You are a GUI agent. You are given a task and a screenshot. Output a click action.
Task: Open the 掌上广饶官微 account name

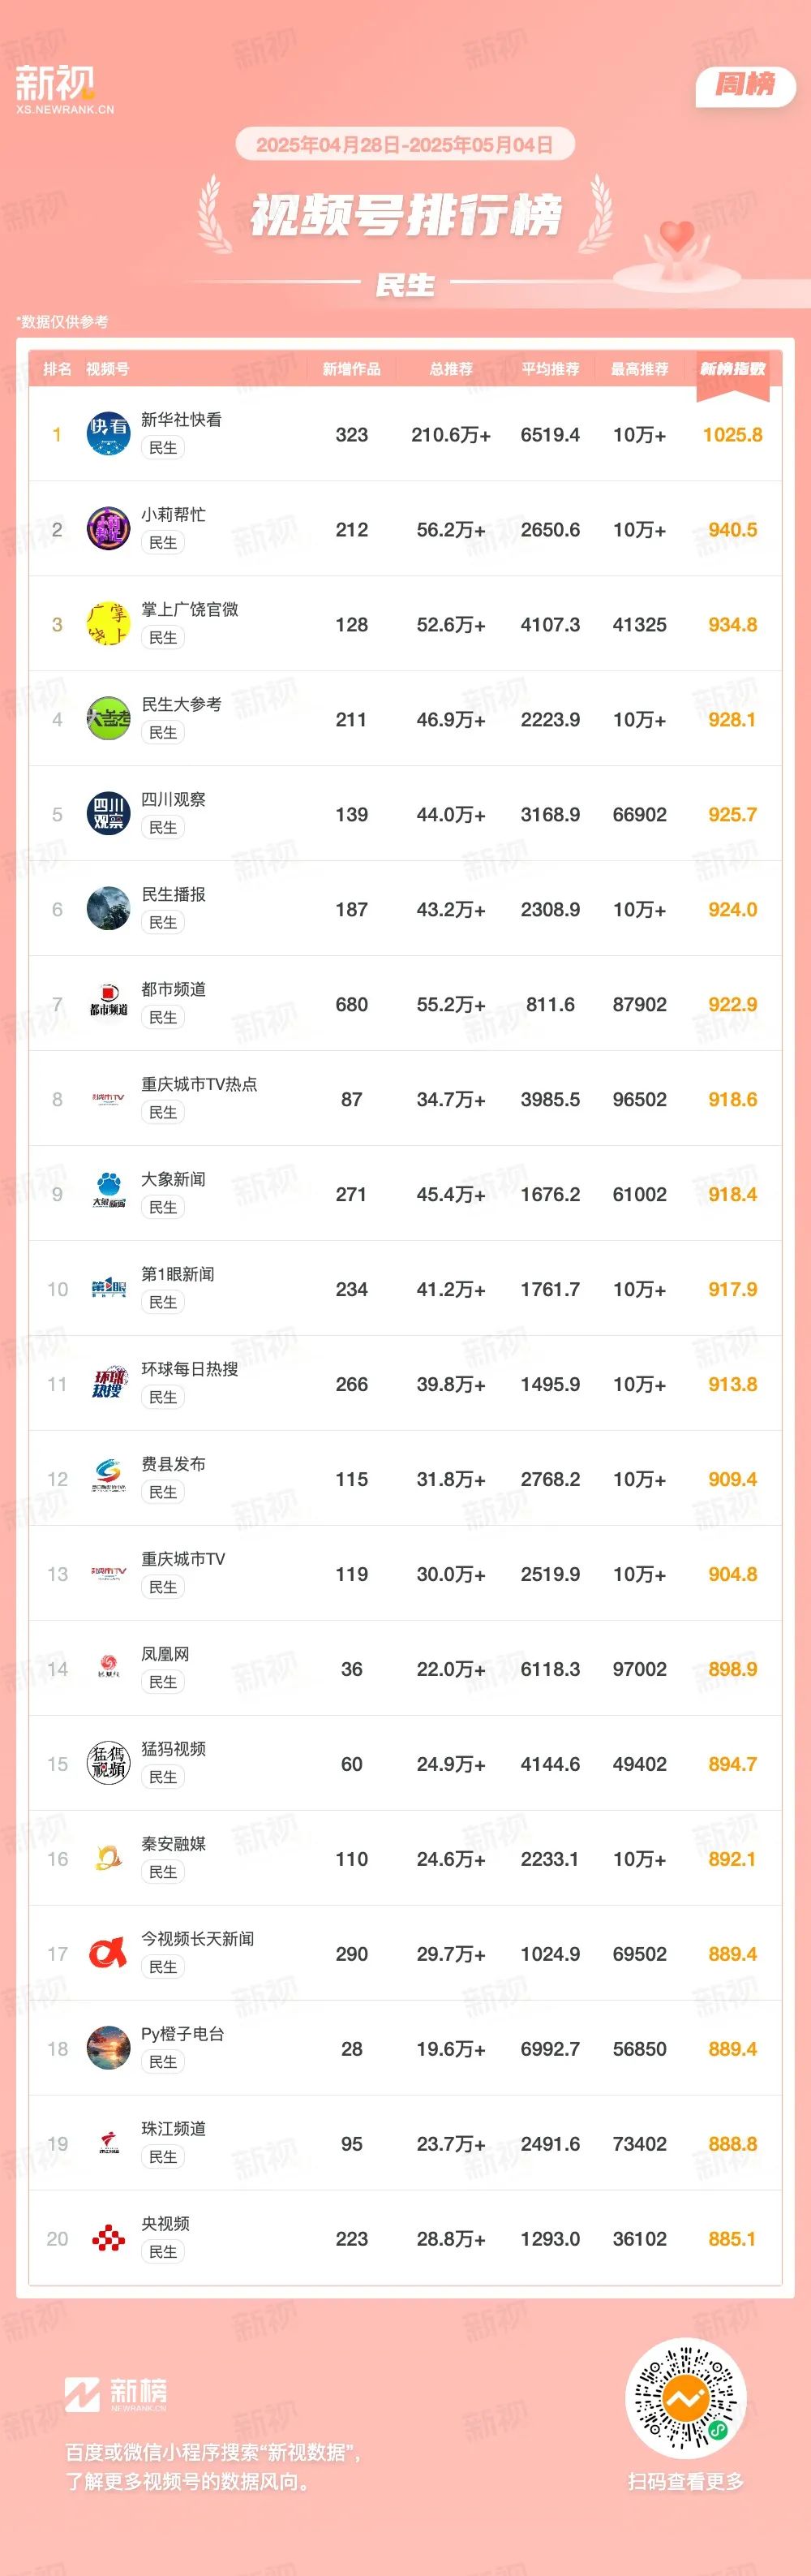(190, 609)
